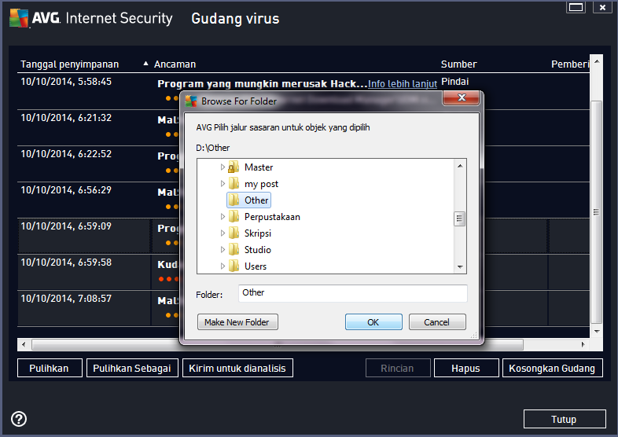Click the folder tree scroll up arrow
This screenshot has width=618, height=437.
click(460, 166)
